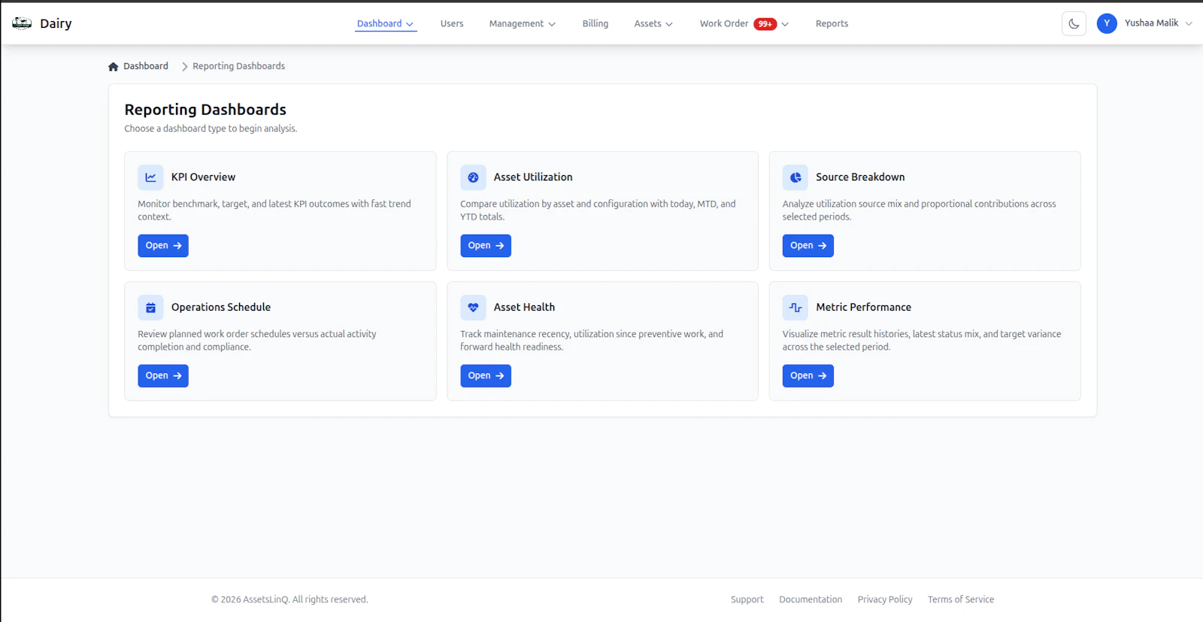Screen dimensions: 1203x622
Task: Click Reporting Dashboards breadcrumb text
Action: click(238, 66)
